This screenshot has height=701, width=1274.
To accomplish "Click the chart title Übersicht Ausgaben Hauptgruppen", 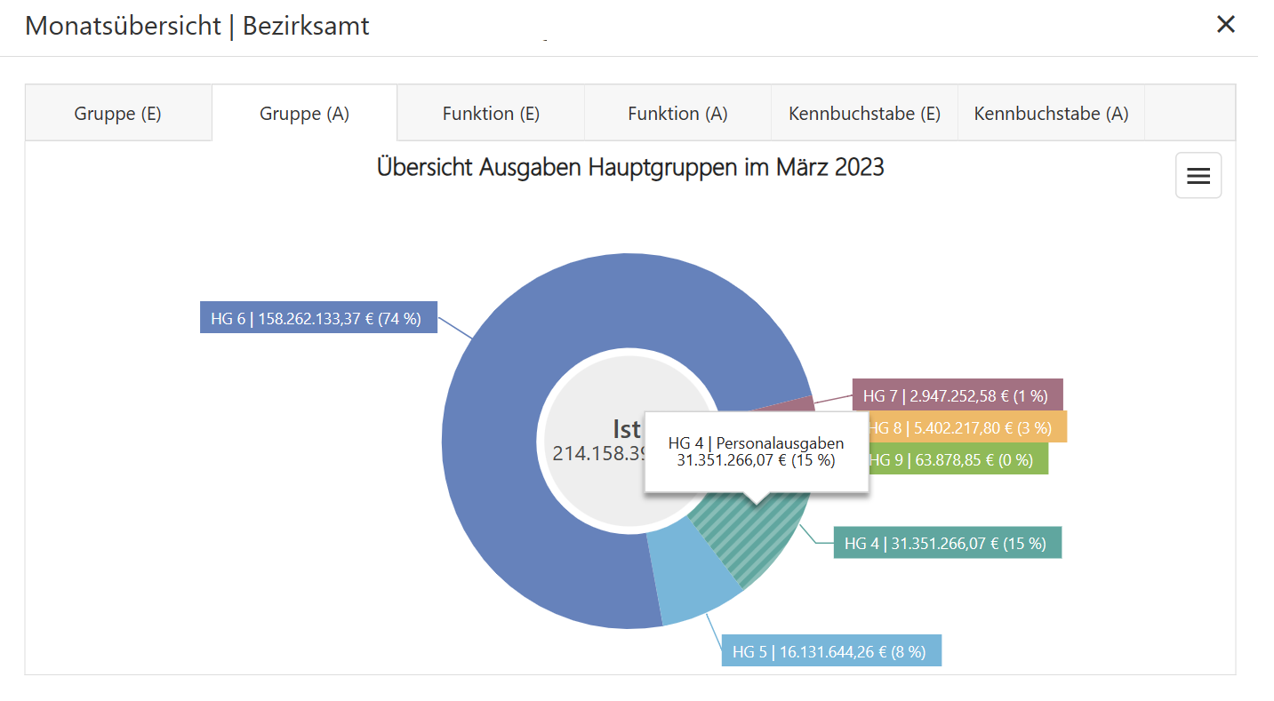I will point(630,167).
